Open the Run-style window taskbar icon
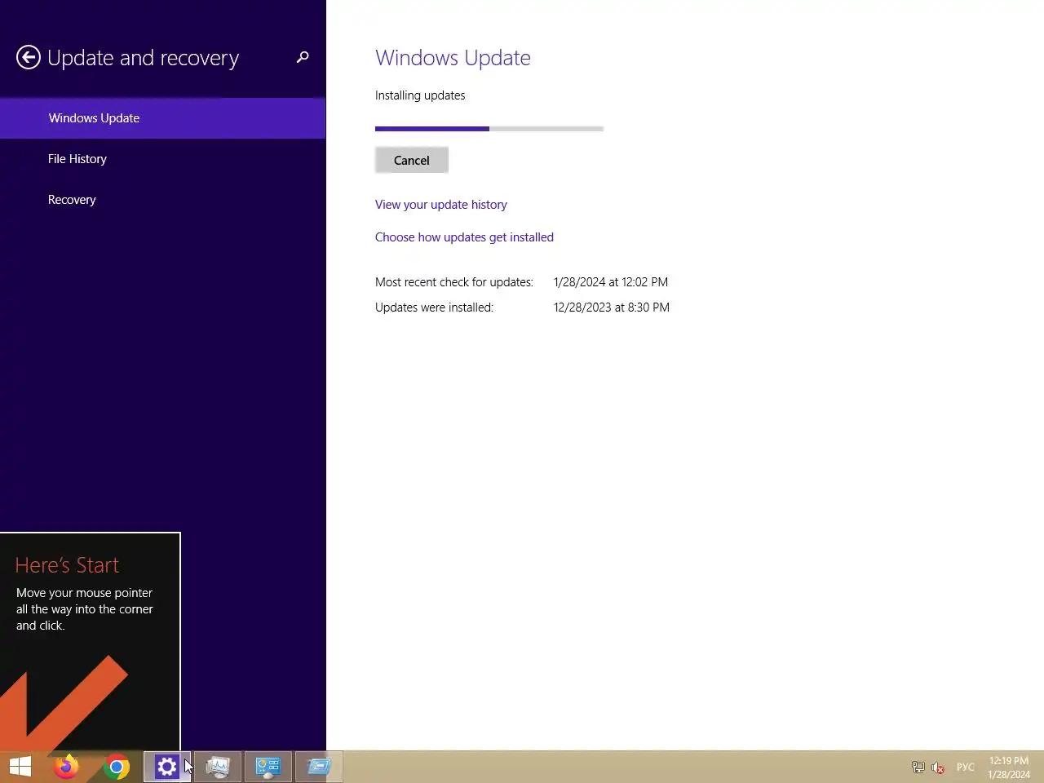This screenshot has width=1044, height=783. click(x=319, y=767)
